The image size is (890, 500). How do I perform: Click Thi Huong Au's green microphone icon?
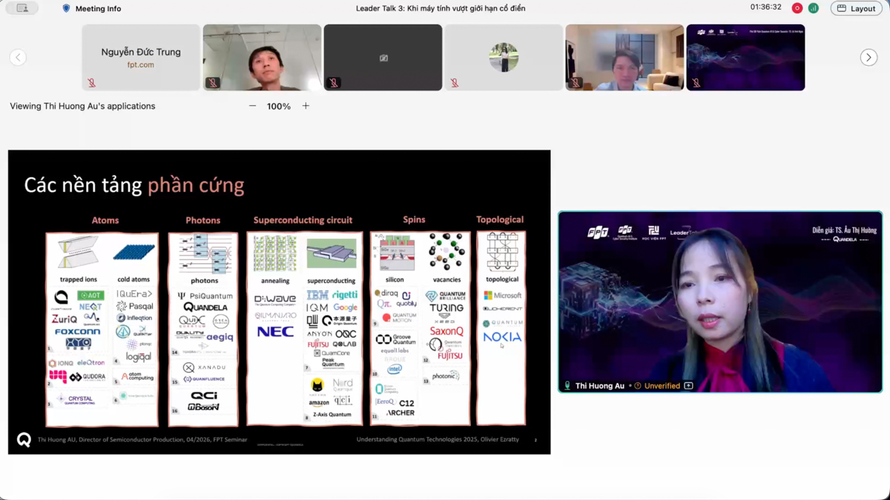click(567, 386)
